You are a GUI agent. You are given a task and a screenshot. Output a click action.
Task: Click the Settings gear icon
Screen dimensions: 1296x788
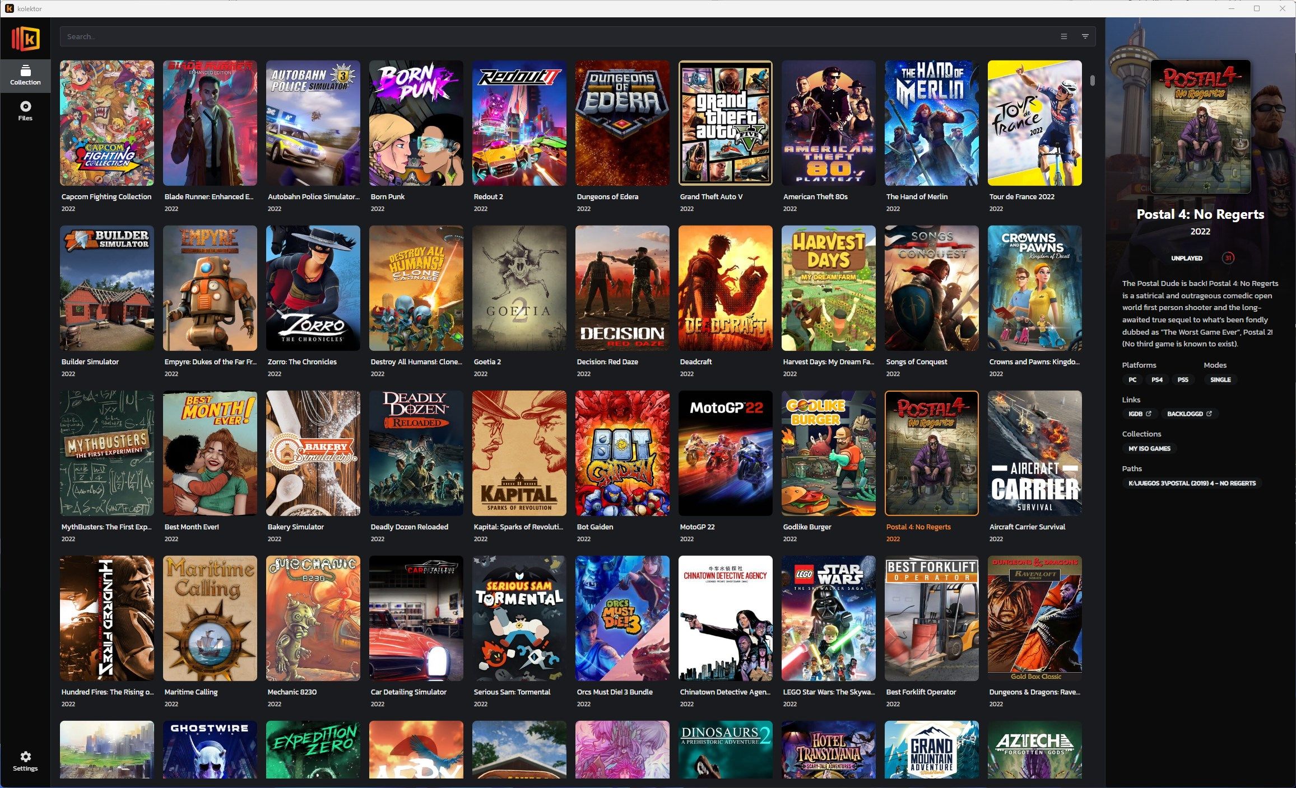point(25,757)
